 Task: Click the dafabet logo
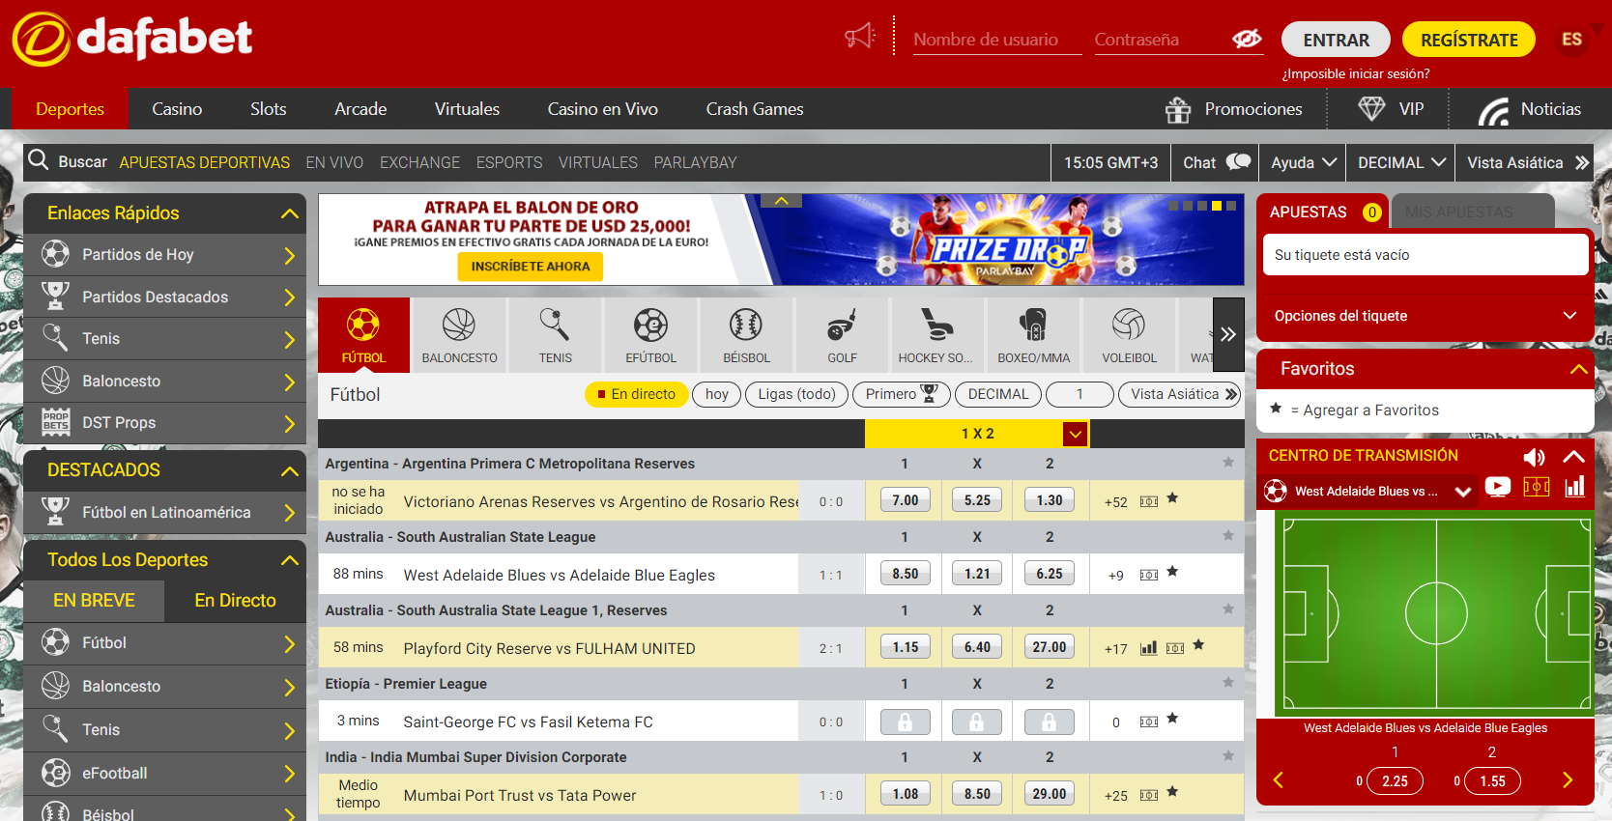click(x=132, y=39)
